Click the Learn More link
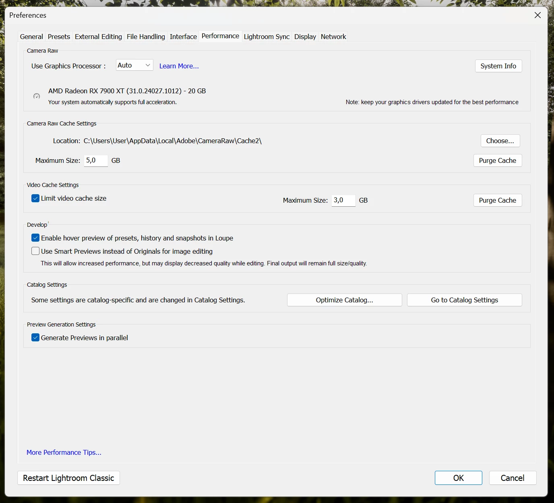Screen dimensions: 554x503 tap(179, 66)
